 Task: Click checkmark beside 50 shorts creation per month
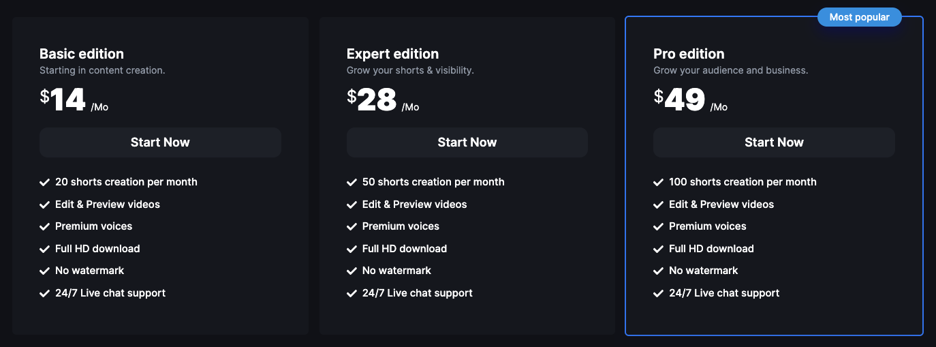click(x=352, y=183)
